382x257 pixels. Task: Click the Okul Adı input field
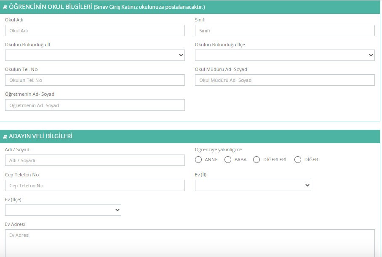click(95, 31)
